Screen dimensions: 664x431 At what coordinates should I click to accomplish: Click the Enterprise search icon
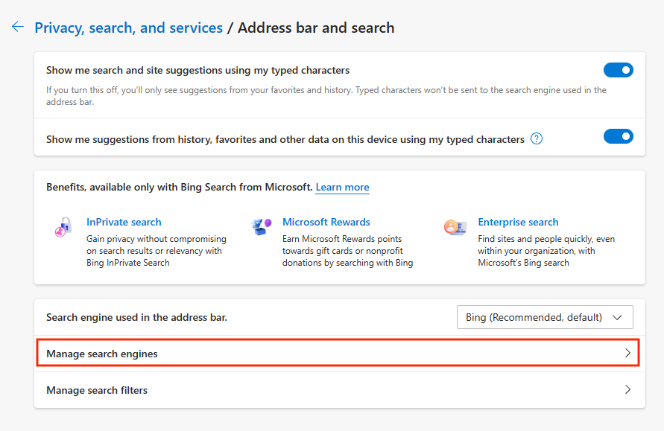pos(455,226)
